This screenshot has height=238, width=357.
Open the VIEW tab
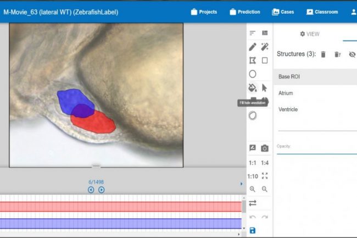[x=310, y=34]
